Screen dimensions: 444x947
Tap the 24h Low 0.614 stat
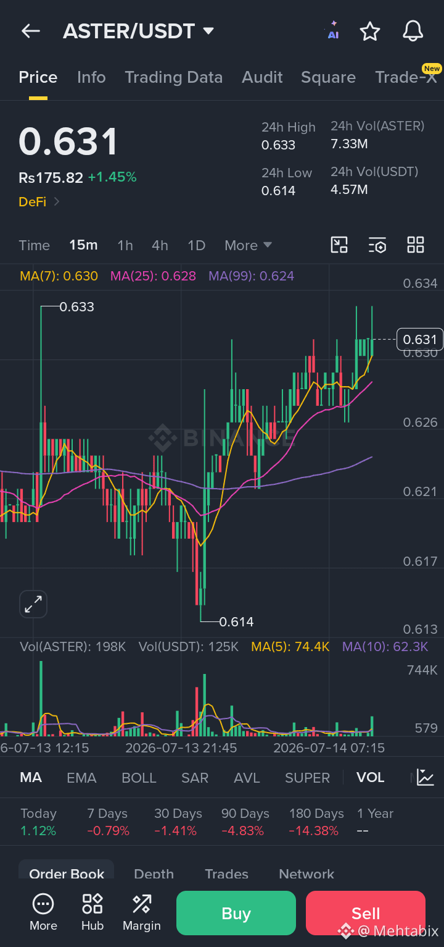287,182
